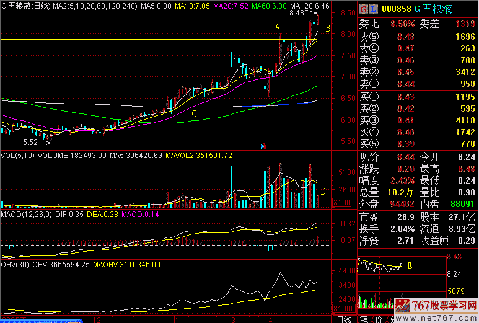
Task: Switch to the 笔 tick tab
Action: pyautogui.click(x=364, y=319)
